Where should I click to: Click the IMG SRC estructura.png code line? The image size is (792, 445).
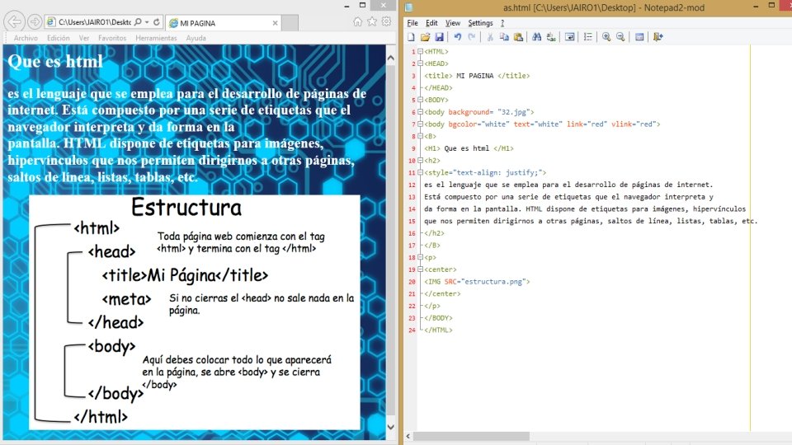point(477,282)
